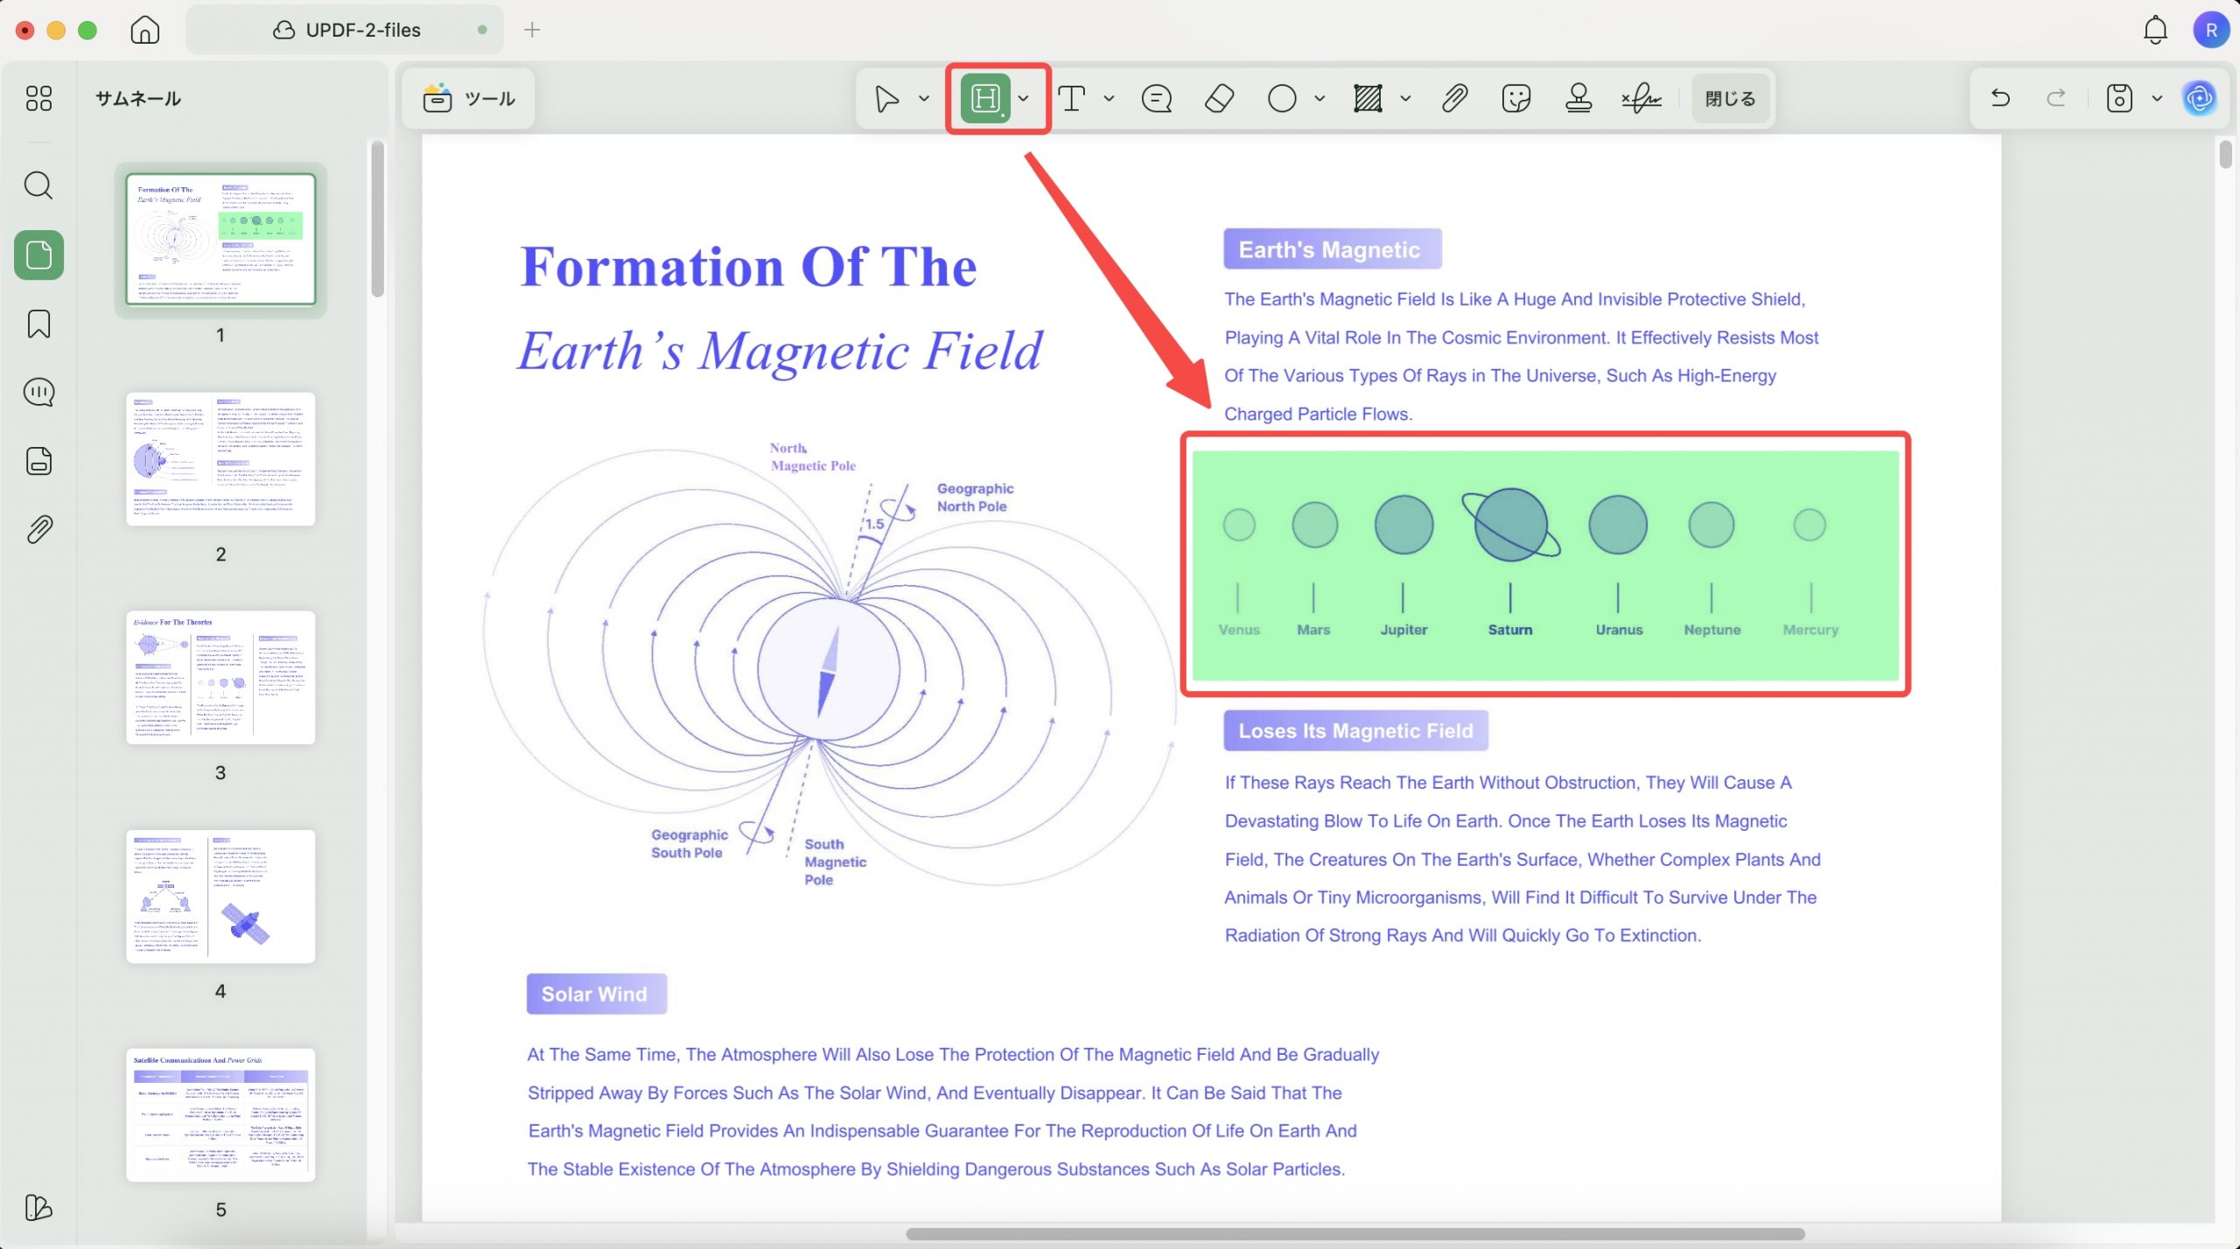Screen dimensions: 2240x1249
Task: Open the UPDF AI assistant icon
Action: [x=2200, y=98]
